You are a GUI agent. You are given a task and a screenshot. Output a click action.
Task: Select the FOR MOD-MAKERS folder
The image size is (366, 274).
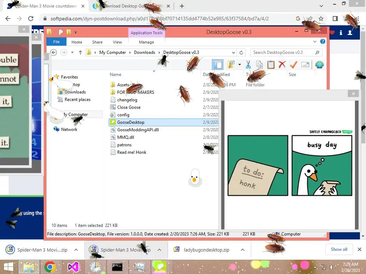(135, 92)
